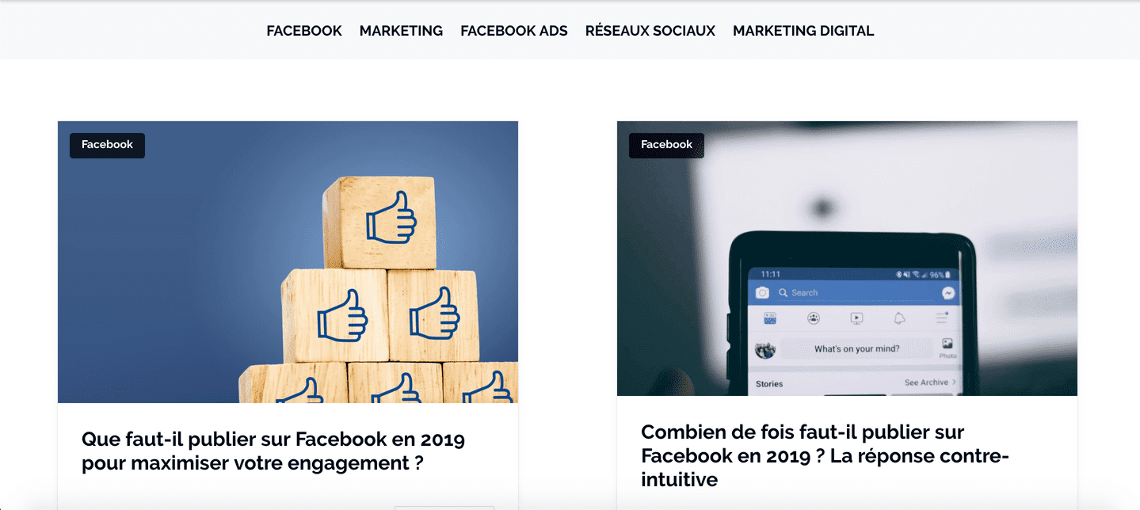Image resolution: width=1140 pixels, height=510 pixels.
Task: Go to the MARKETING navigation item
Action: [x=401, y=31]
